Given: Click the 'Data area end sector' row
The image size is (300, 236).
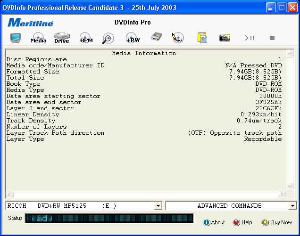Looking at the screenshot, I should [x=144, y=102].
